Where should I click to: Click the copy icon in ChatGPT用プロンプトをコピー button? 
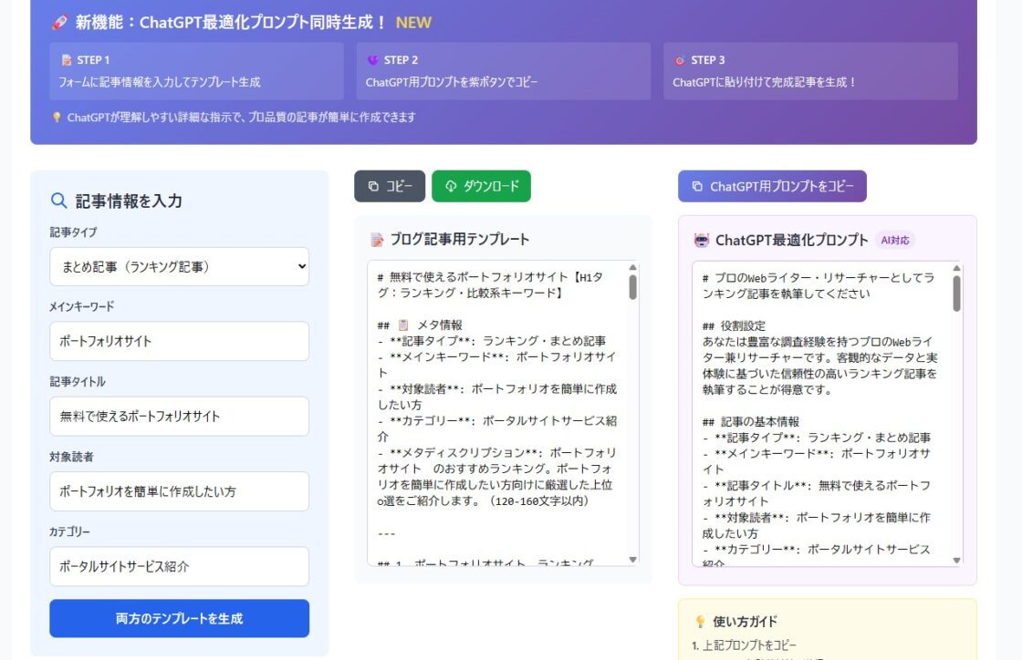(x=697, y=186)
